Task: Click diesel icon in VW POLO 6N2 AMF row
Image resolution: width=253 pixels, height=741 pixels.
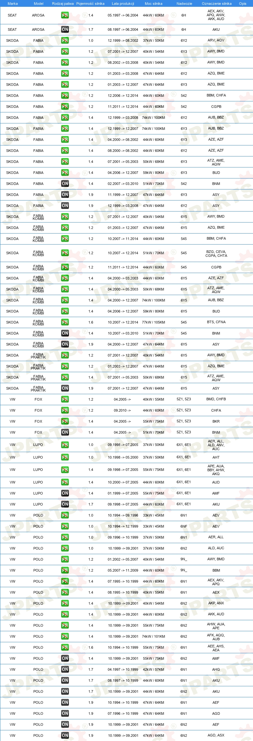Action: pyautogui.click(x=65, y=658)
